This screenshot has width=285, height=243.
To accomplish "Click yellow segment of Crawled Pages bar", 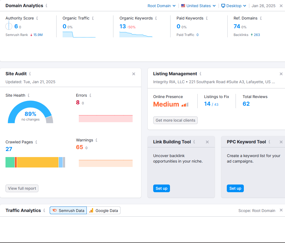I will click(x=38, y=162).
